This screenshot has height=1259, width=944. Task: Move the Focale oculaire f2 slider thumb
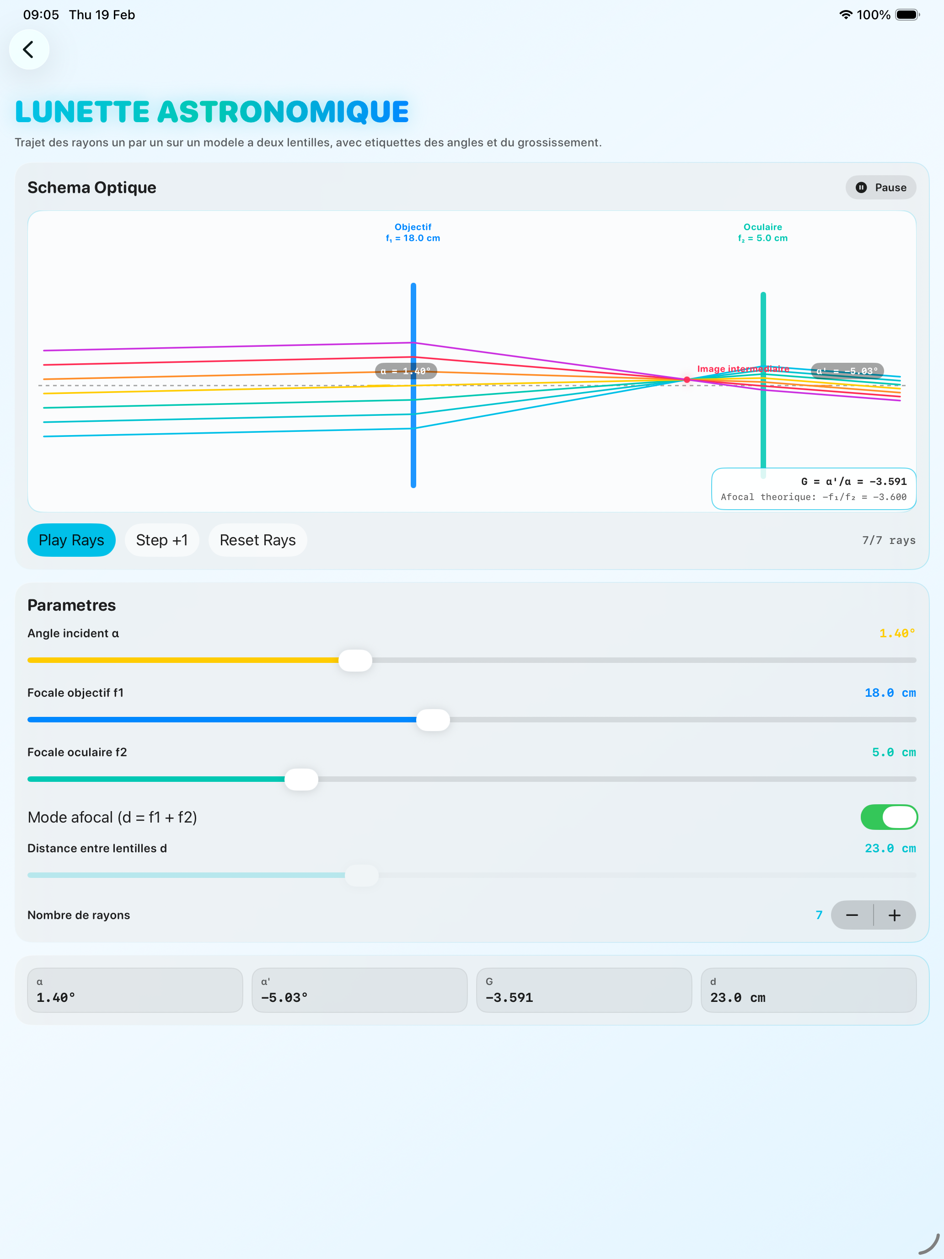pyautogui.click(x=301, y=779)
